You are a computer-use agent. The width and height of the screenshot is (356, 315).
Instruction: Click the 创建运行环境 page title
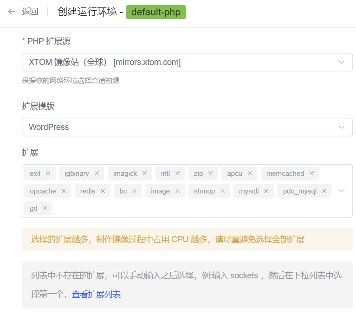[87, 12]
